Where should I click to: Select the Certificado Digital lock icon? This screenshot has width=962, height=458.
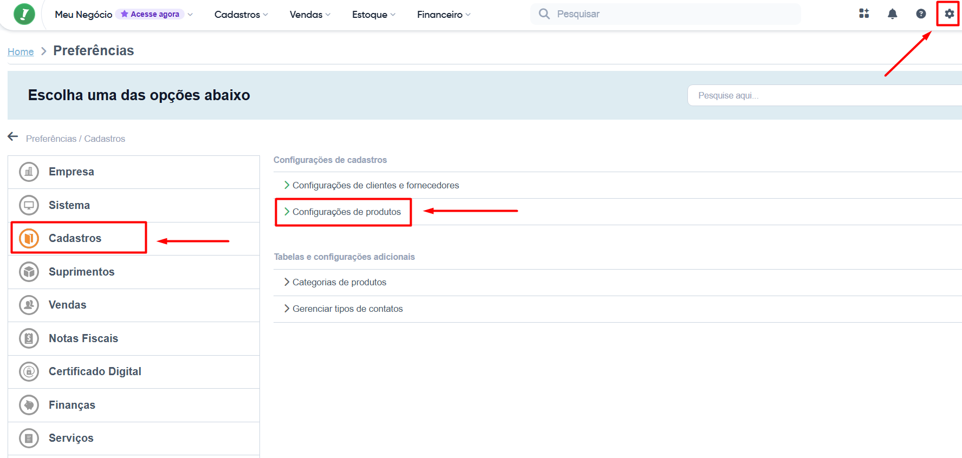[29, 372]
